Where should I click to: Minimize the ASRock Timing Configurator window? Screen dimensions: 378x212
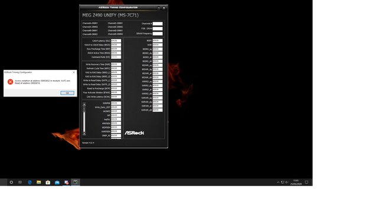159,8
